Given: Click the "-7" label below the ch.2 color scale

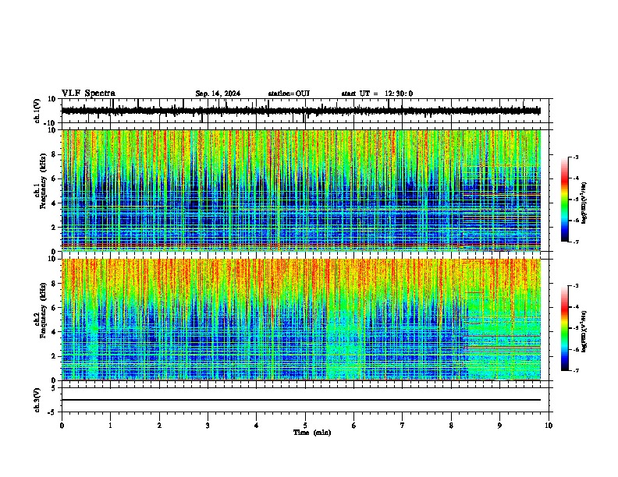Looking at the screenshot, I should click(575, 370).
